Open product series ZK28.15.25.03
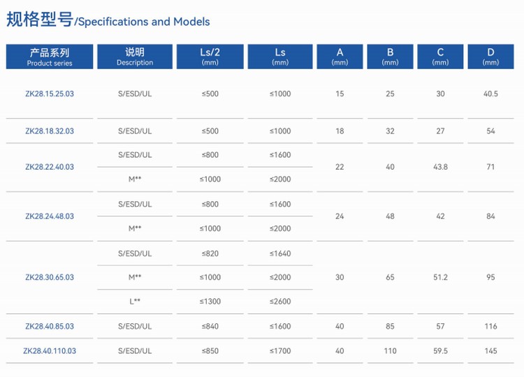Screen dimensions: 524x377 50,94
